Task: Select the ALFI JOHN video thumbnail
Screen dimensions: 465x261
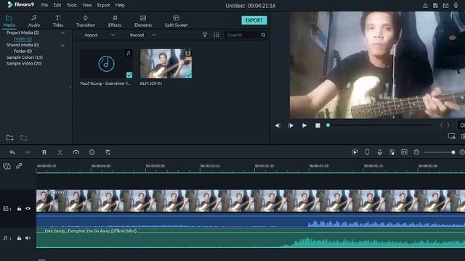Action: 166,63
